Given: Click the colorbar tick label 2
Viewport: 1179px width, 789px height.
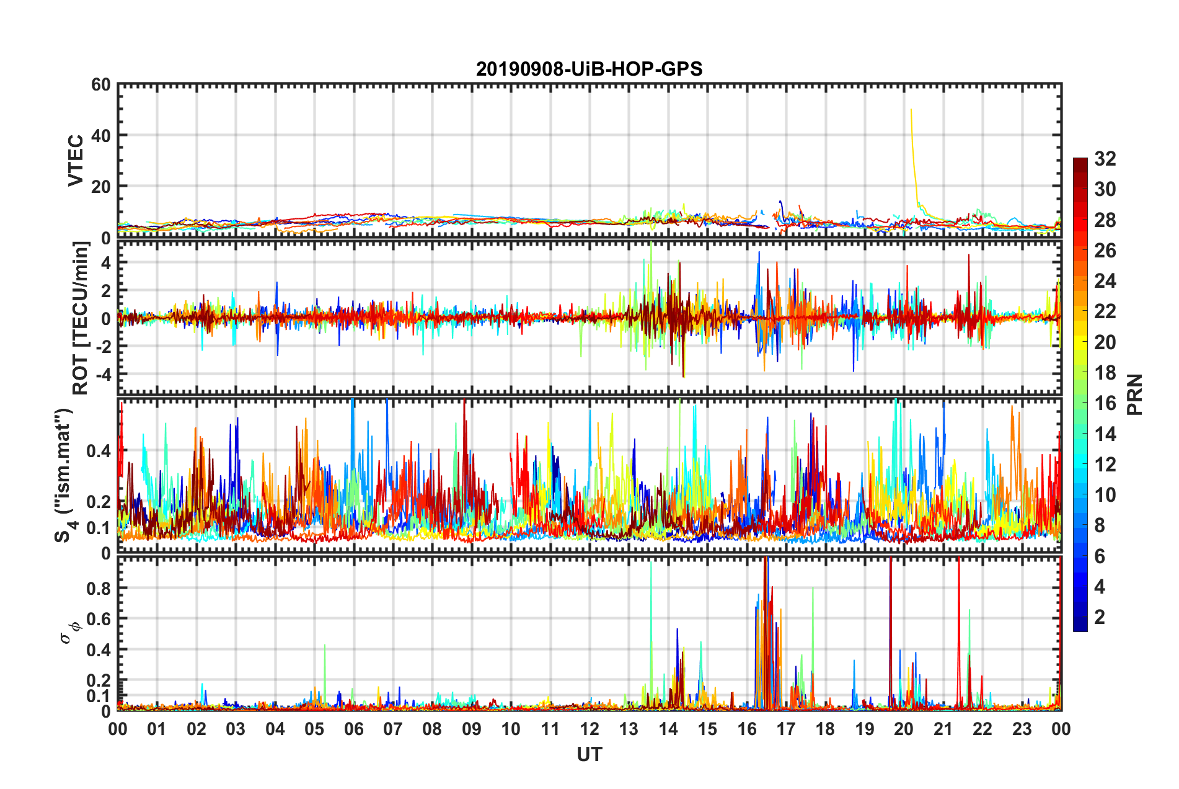Looking at the screenshot, I should pos(1099,617).
